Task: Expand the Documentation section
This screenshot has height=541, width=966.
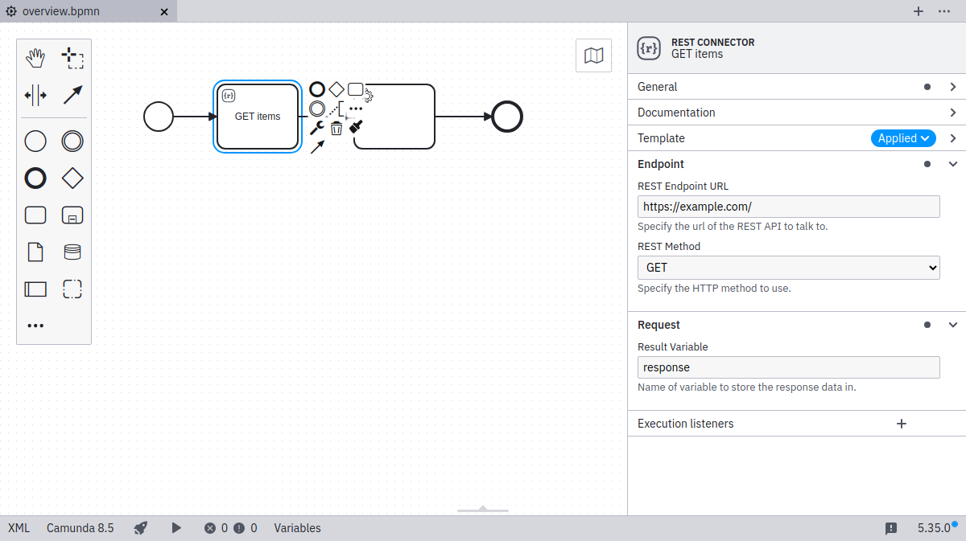Action: [795, 113]
